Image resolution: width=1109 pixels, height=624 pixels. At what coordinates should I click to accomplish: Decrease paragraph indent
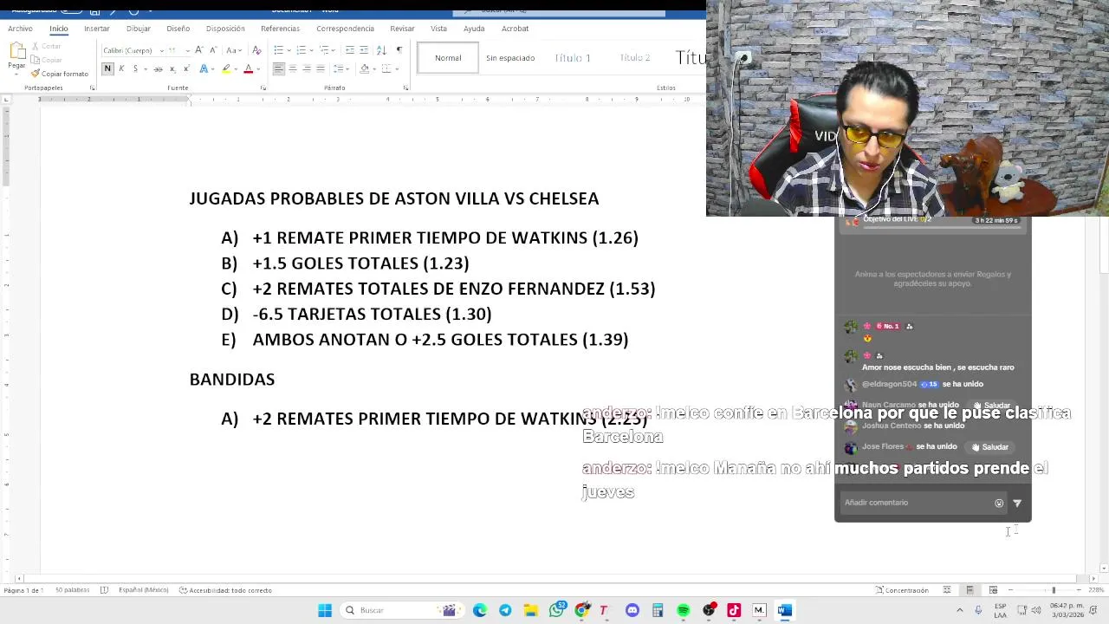[x=350, y=50]
